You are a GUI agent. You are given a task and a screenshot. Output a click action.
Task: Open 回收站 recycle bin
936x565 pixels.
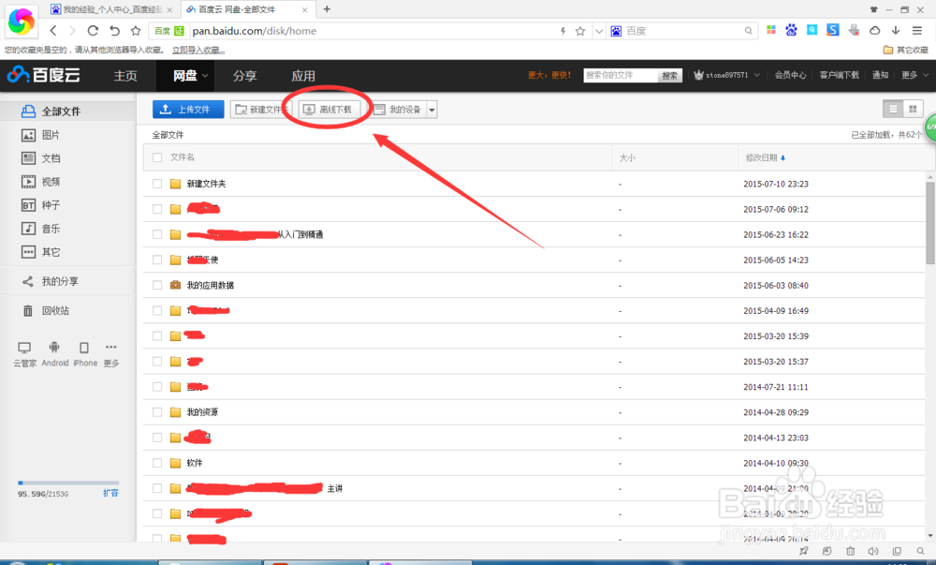coord(46,310)
